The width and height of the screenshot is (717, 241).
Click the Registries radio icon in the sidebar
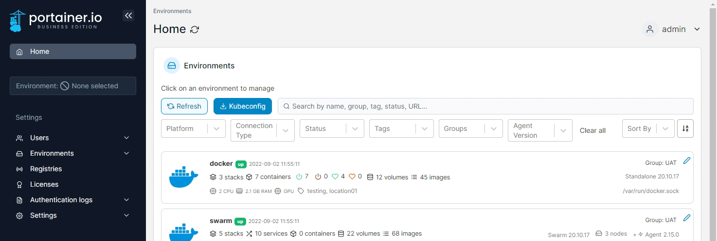19,169
